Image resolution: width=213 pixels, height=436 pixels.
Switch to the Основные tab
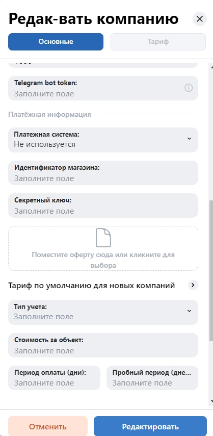(x=56, y=42)
